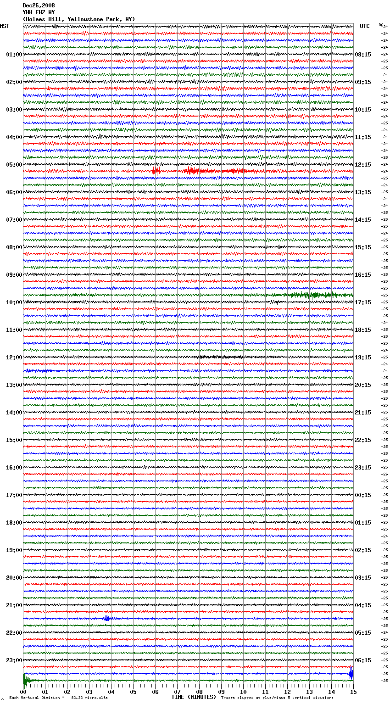
Task: Click minute axis tick label 12
Action: (x=288, y=692)
